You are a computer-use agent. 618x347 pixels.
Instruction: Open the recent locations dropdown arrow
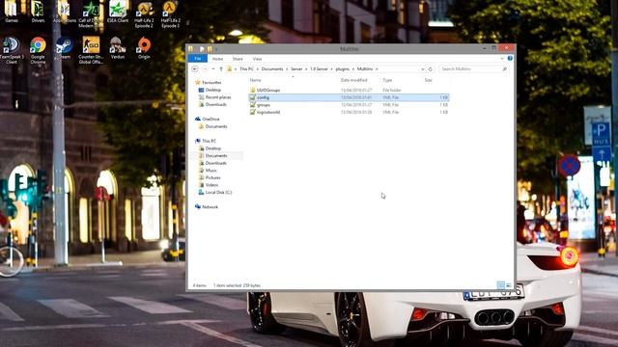[x=213, y=68]
